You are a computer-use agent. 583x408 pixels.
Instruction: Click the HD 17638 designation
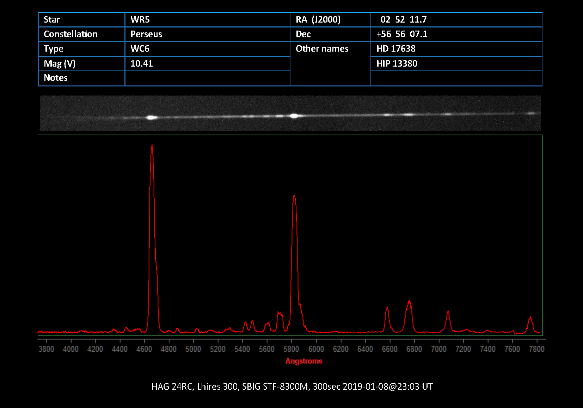[x=396, y=49]
